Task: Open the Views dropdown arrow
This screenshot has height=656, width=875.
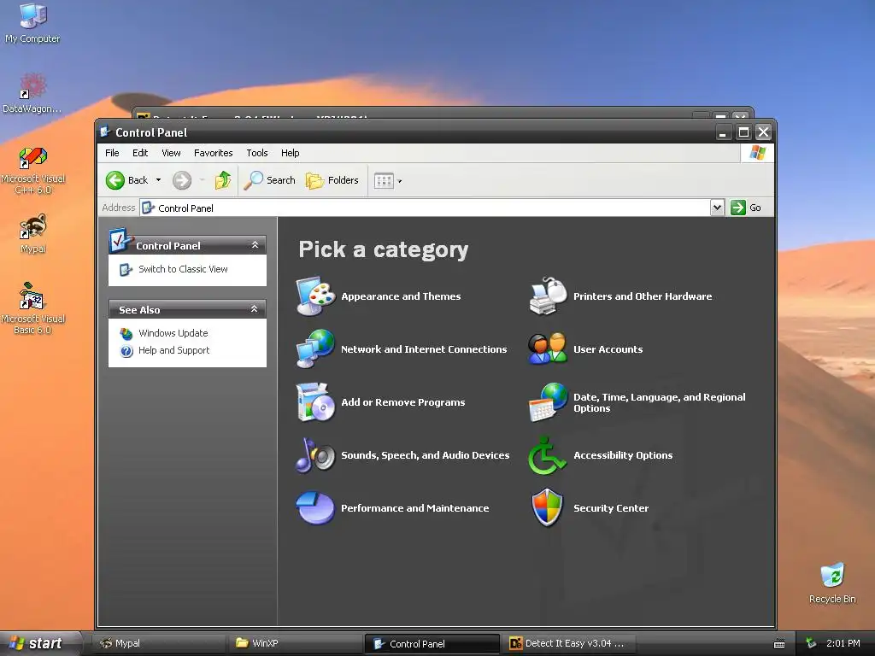Action: (400, 181)
